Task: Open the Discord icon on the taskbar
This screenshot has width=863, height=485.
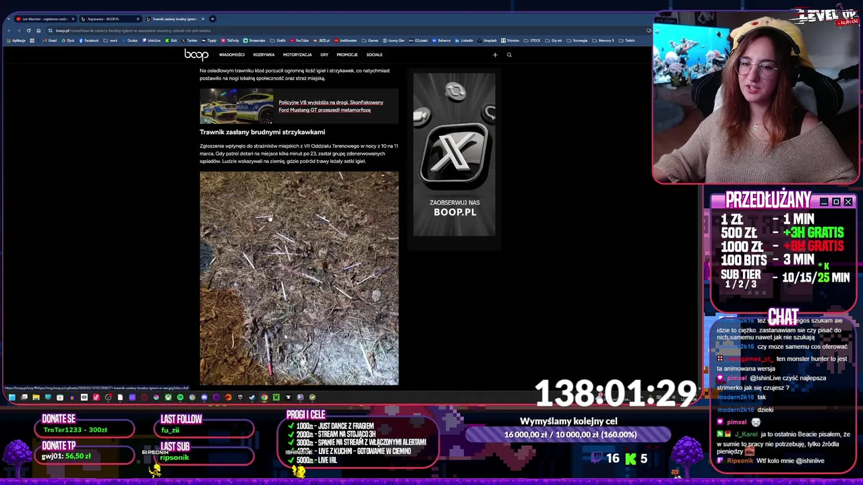Action: pos(204,397)
